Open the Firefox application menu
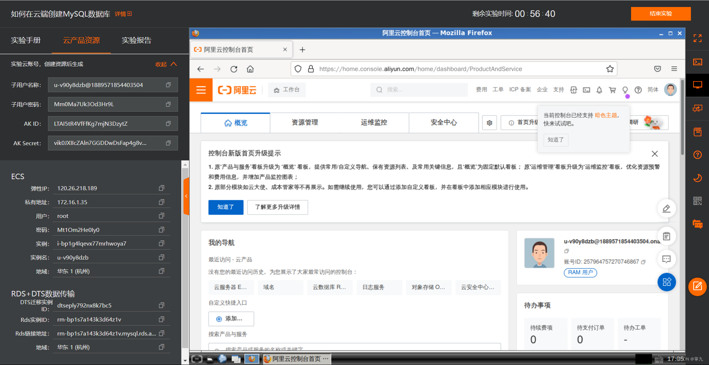Screen dimensions: 709x365 coord(674,69)
